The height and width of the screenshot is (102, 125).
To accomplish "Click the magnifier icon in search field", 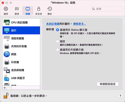I will point(93,9).
